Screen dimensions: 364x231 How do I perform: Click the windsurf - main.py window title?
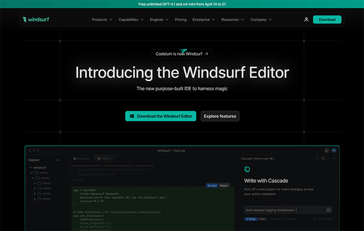171,151
